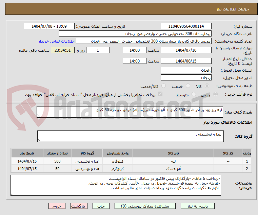Click the response deadline time 14:00 field

pyautogui.click(x=135, y=50)
